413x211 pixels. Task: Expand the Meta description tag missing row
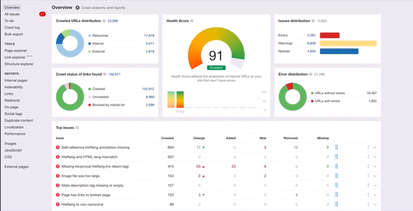tap(375, 186)
